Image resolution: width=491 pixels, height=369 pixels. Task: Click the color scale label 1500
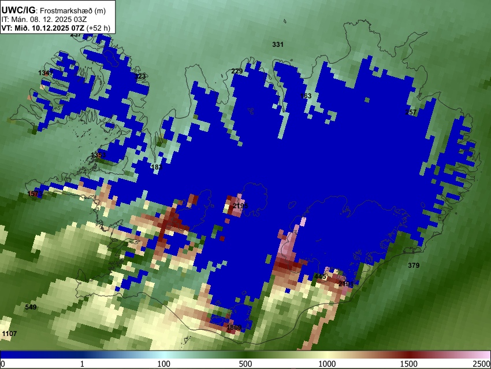(409, 364)
